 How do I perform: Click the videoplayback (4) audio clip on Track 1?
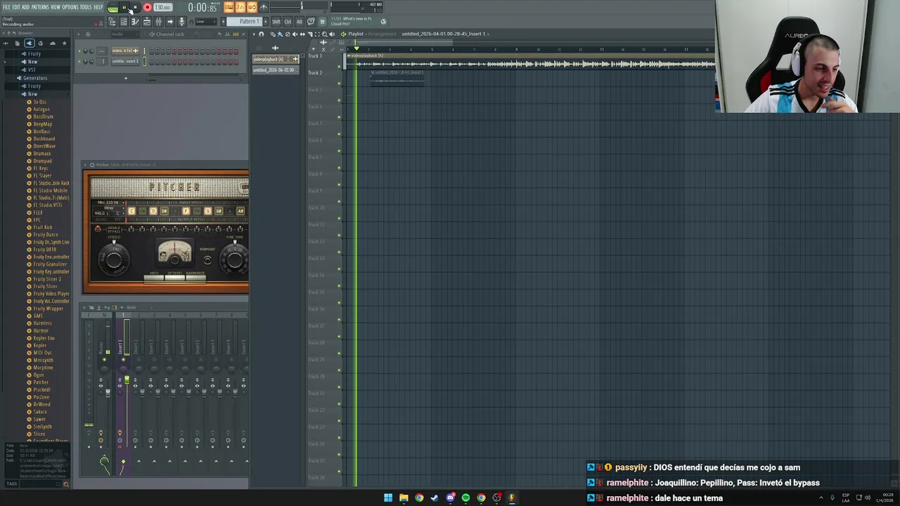tap(531, 62)
